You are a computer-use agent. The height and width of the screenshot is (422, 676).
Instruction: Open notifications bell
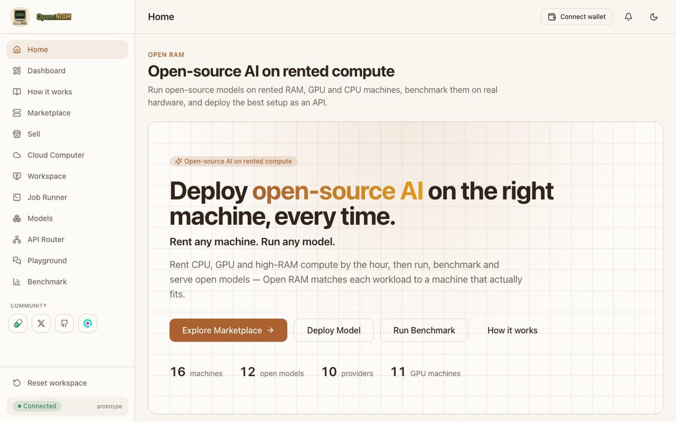(628, 17)
